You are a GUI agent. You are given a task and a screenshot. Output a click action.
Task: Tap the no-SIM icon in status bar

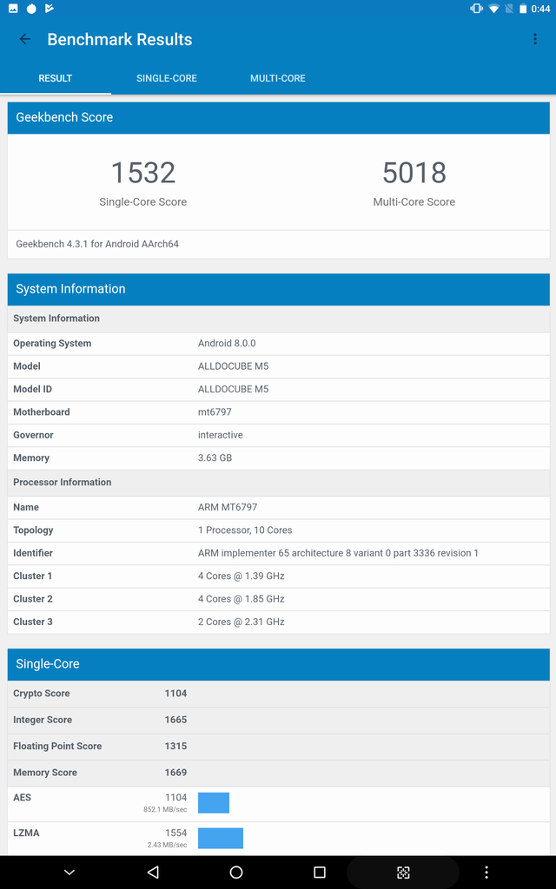[509, 9]
